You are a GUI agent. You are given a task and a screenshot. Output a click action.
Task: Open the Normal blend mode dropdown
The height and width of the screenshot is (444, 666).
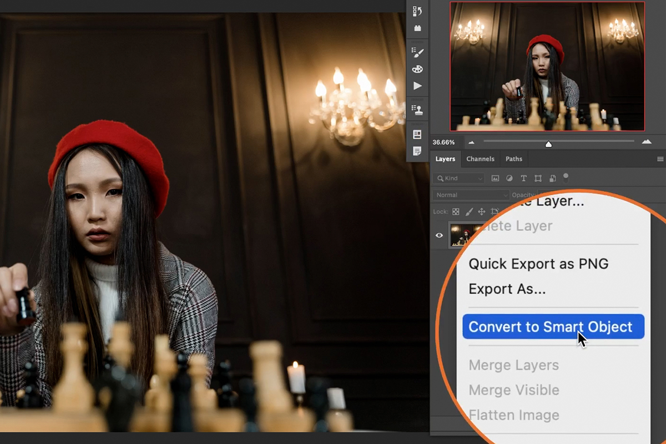pos(470,195)
